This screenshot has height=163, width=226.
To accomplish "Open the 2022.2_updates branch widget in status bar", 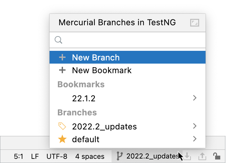I will 147,156.
